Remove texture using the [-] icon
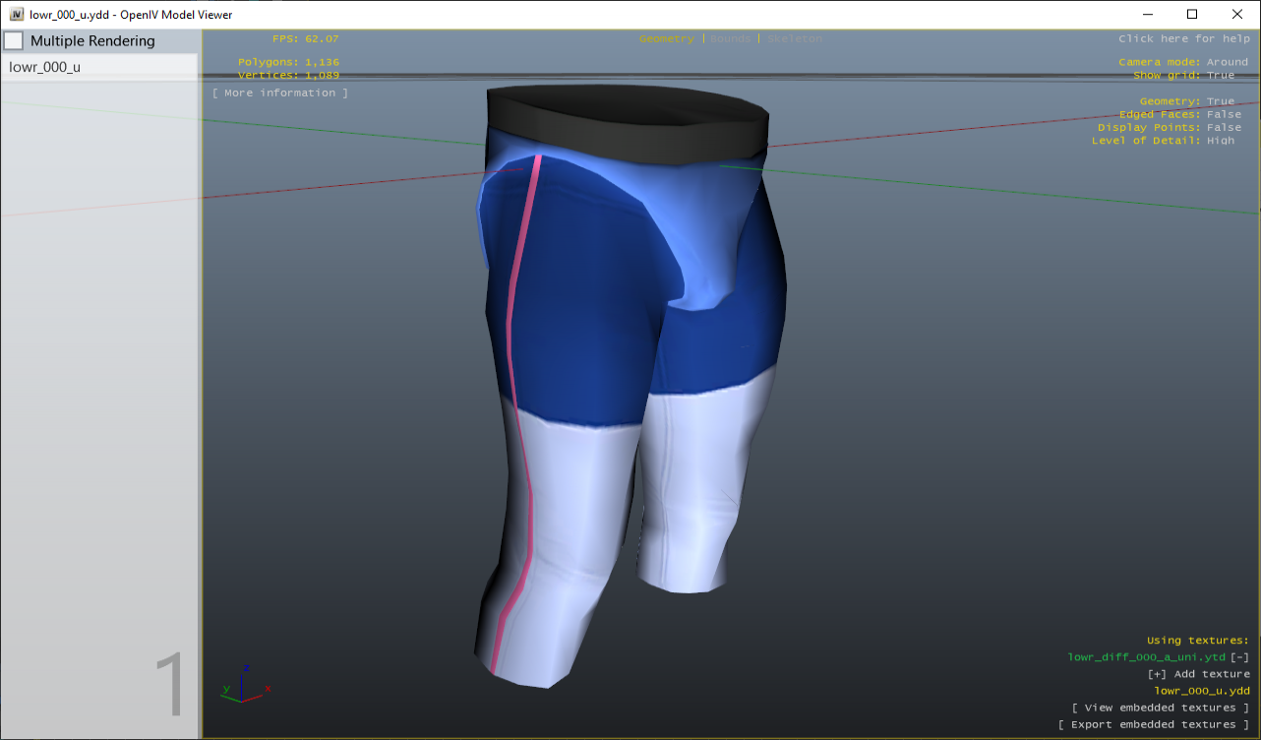Viewport: 1261px width, 740px height. click(x=1240, y=657)
